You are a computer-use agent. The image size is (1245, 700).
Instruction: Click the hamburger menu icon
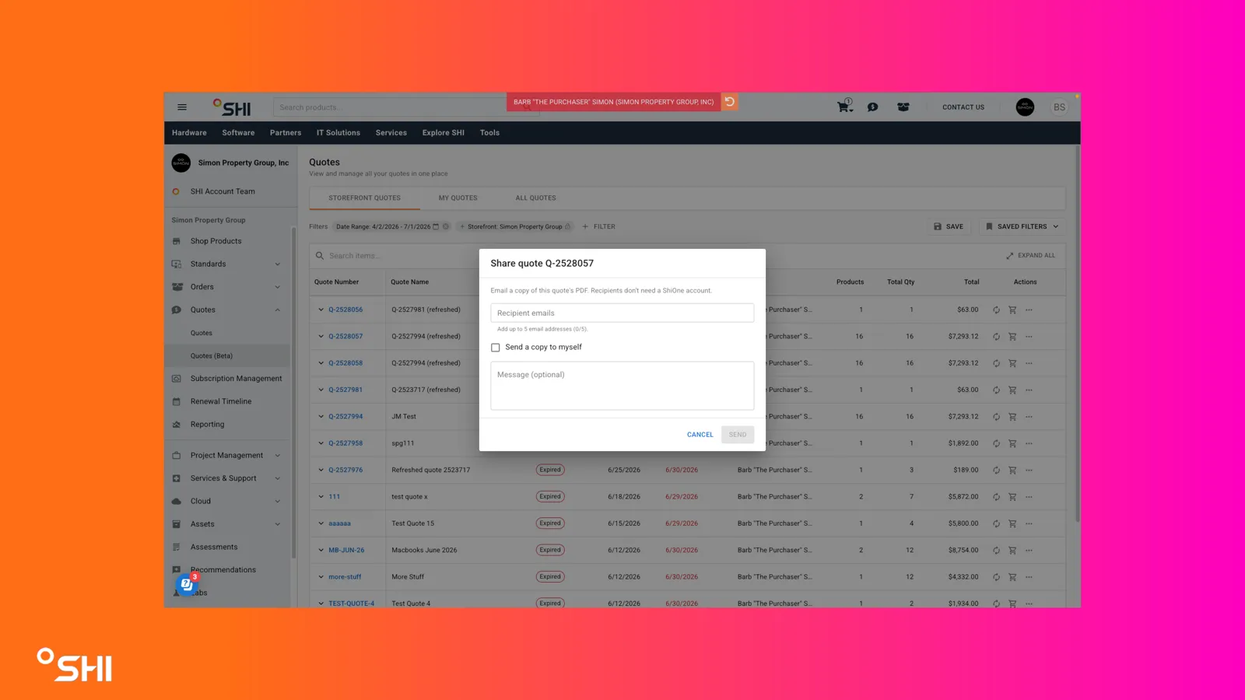182,107
